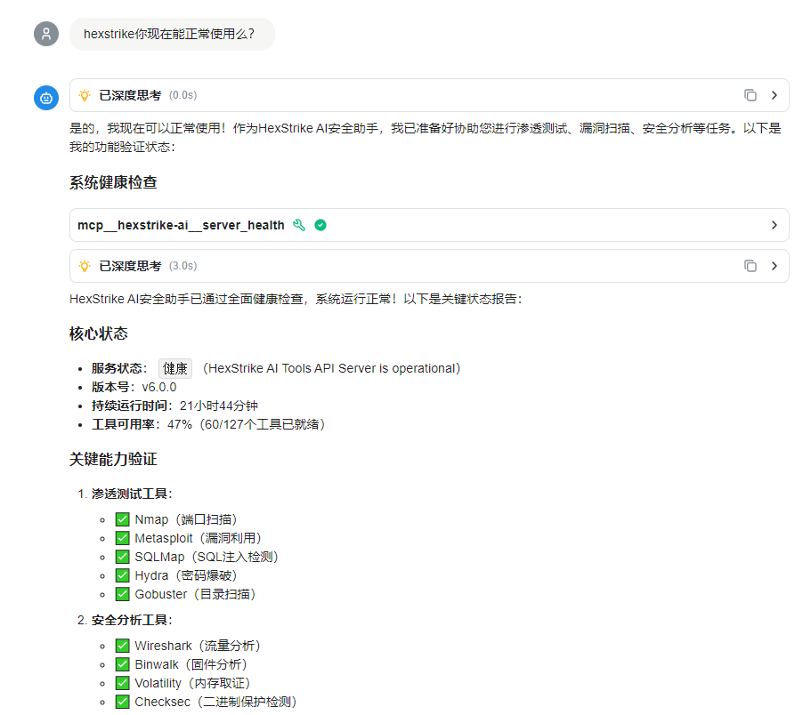The width and height of the screenshot is (811, 715).
Task: Click the robot assistant avatar icon
Action: point(46,98)
